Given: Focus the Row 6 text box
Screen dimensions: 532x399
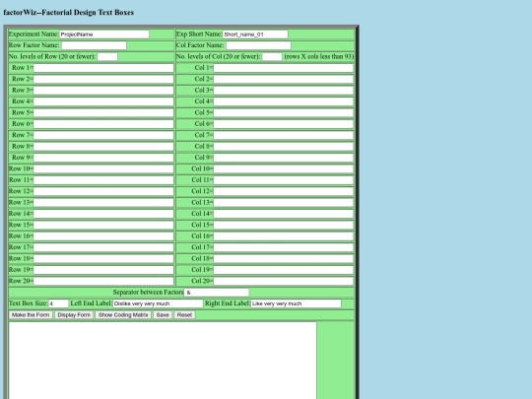Looking at the screenshot, I should coord(103,124).
